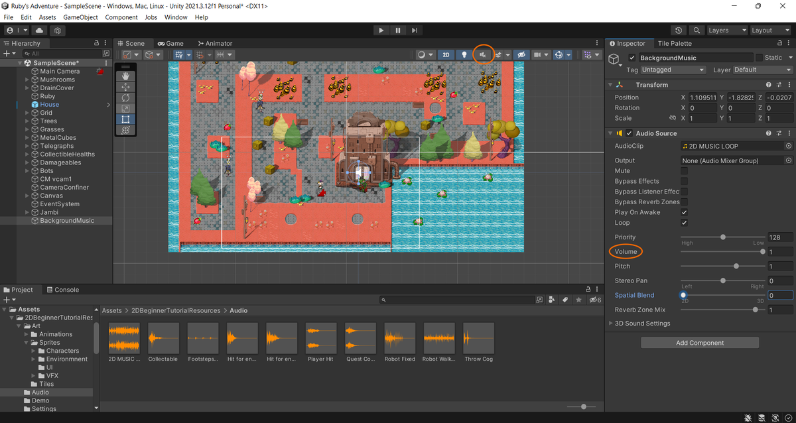
Task: Click the Spatial Blend slider handle
Action: (x=683, y=295)
